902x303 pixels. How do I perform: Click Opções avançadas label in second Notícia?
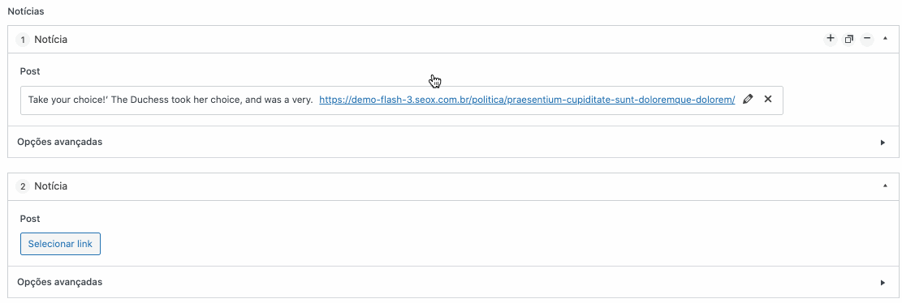(60, 282)
